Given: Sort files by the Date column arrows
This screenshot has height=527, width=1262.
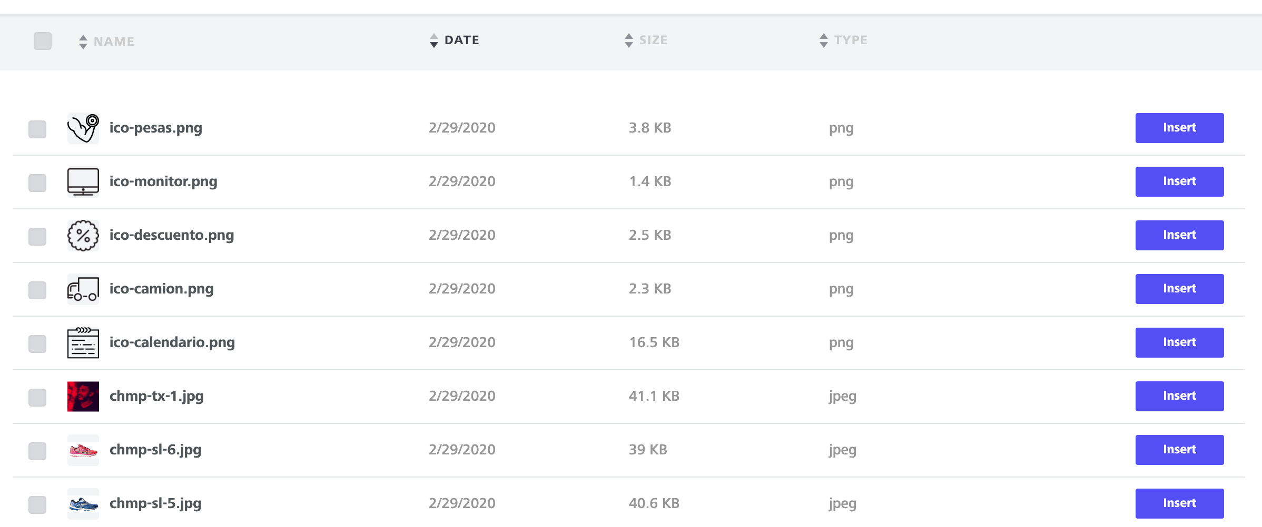Looking at the screenshot, I should click(x=434, y=40).
